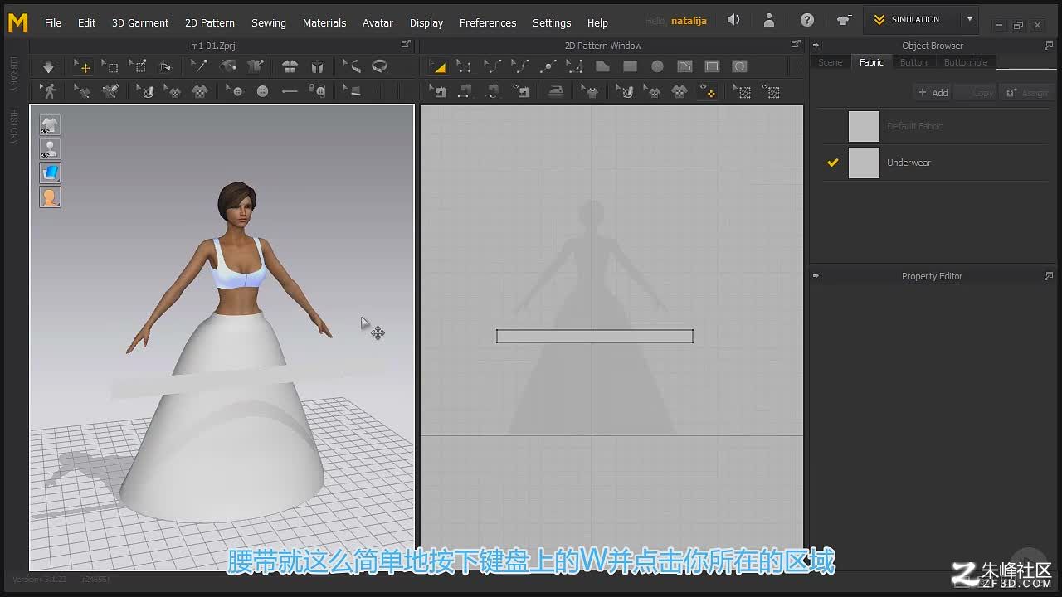This screenshot has width=1062, height=597.
Task: Select the Internal Polygon/Line tool
Action: (x=684, y=66)
